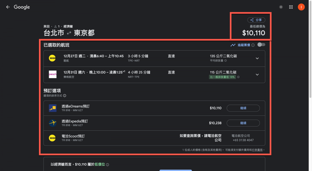Click the Scoot logo in booking options
Image resolution: width=312 pixels, height=171 pixels.
(x=52, y=138)
